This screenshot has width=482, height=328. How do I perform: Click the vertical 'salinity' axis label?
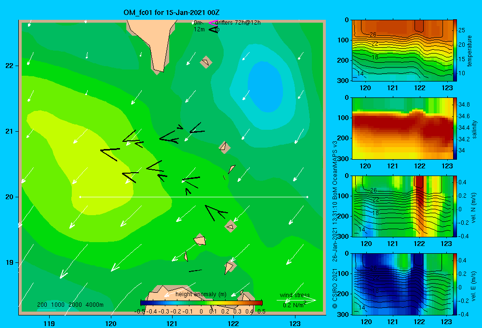coord(474,129)
